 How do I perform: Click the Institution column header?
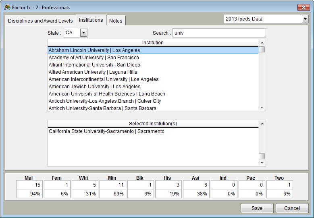(x=153, y=43)
